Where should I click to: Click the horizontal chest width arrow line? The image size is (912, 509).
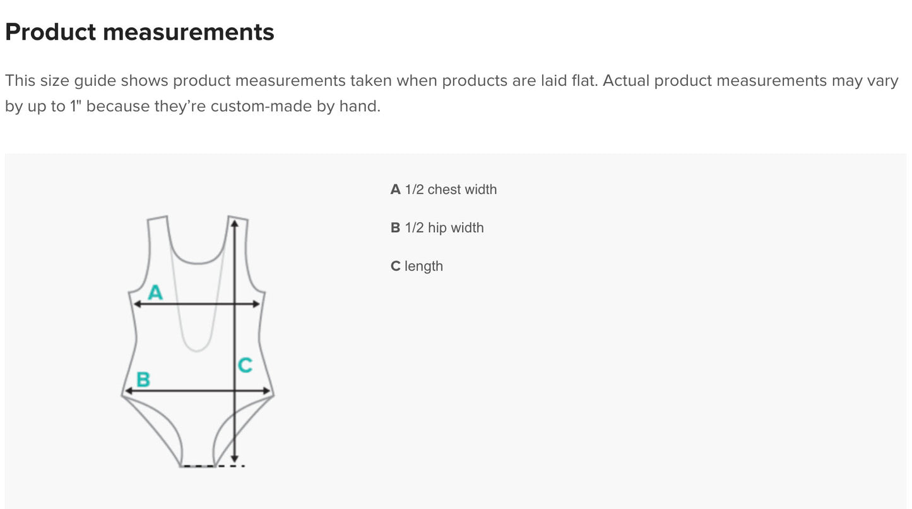[x=197, y=304]
